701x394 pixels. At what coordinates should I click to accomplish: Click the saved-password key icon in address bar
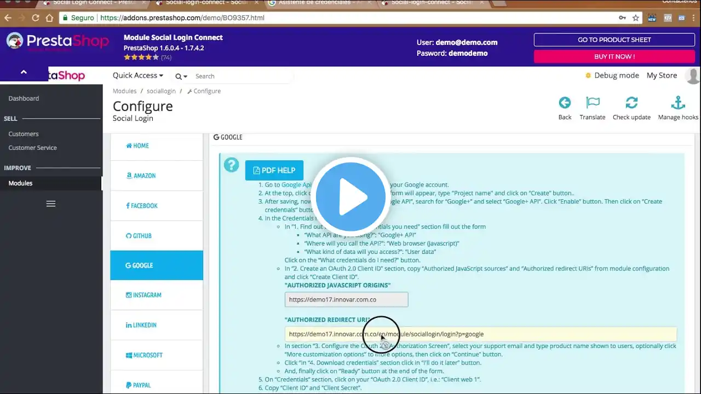pos(622,18)
